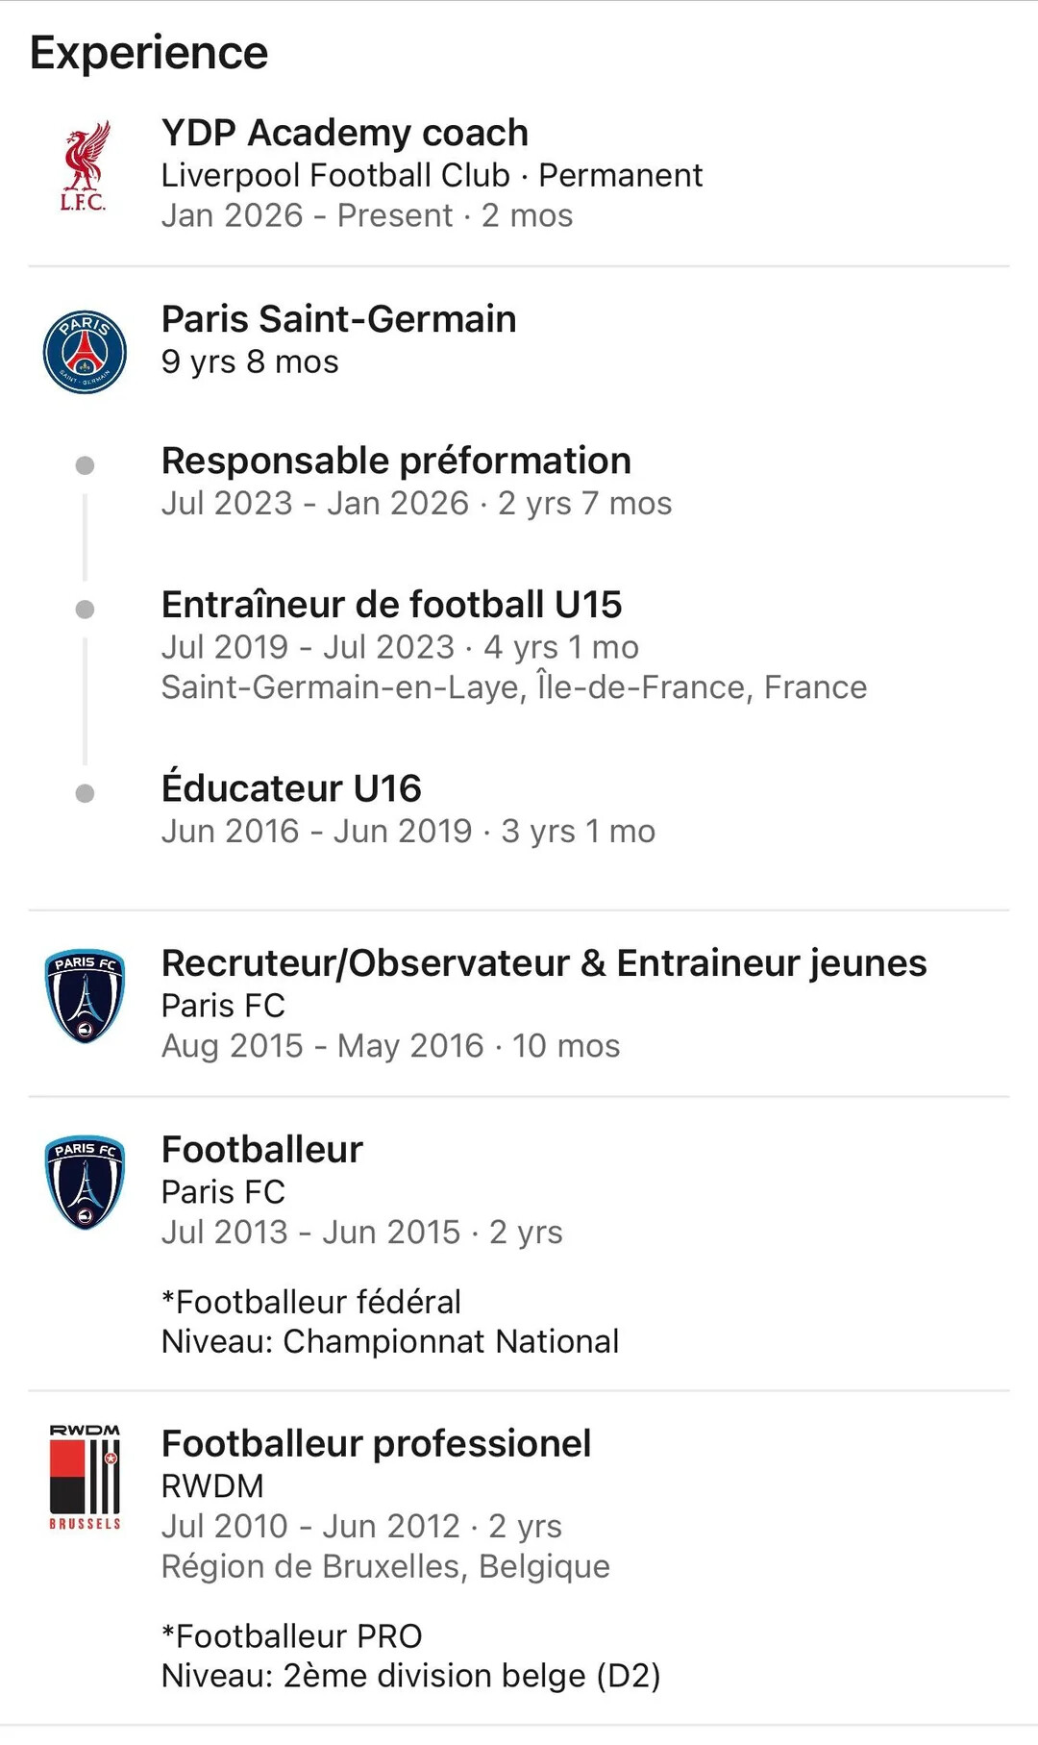Image resolution: width=1038 pixels, height=1745 pixels.
Task: Click timeline dot for Entraîneur de football U15
Action: [85, 610]
